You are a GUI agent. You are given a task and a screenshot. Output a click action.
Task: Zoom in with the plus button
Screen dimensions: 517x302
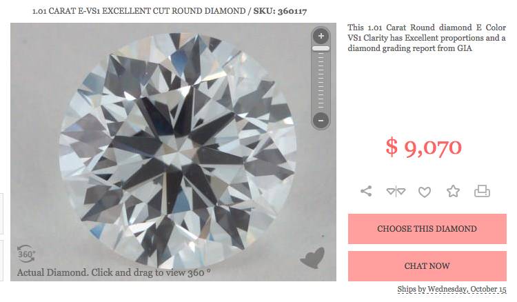(321, 36)
